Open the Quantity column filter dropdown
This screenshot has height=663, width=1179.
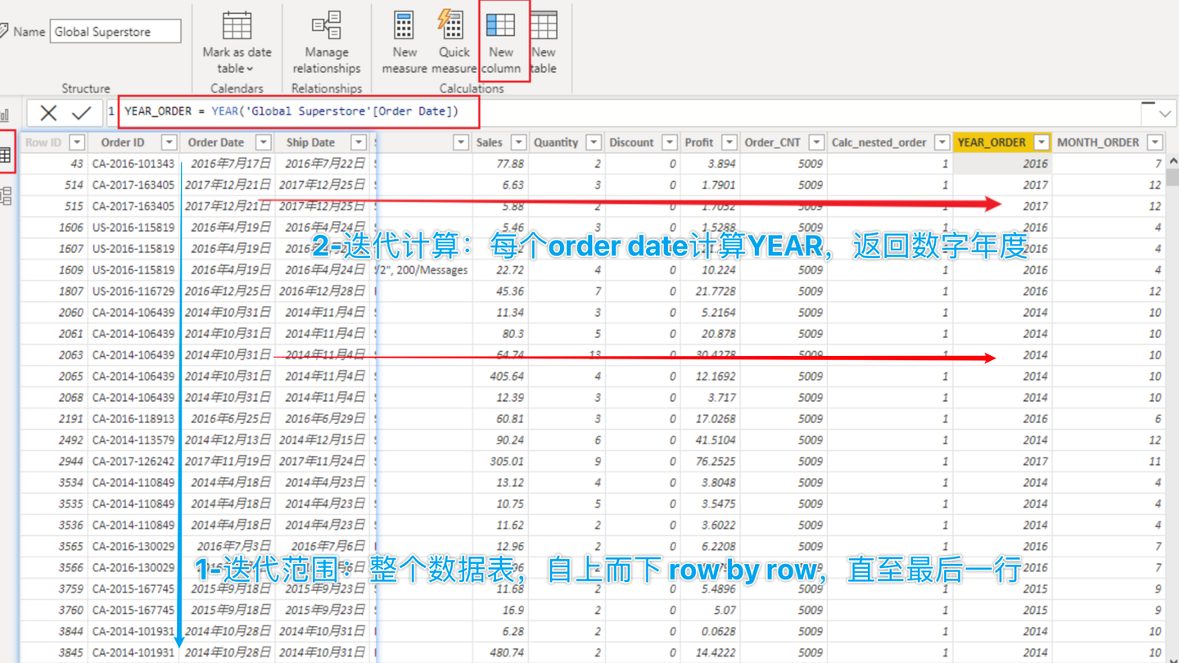594,142
